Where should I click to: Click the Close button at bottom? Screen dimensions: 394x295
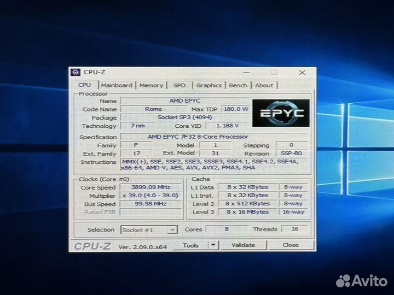coord(291,245)
